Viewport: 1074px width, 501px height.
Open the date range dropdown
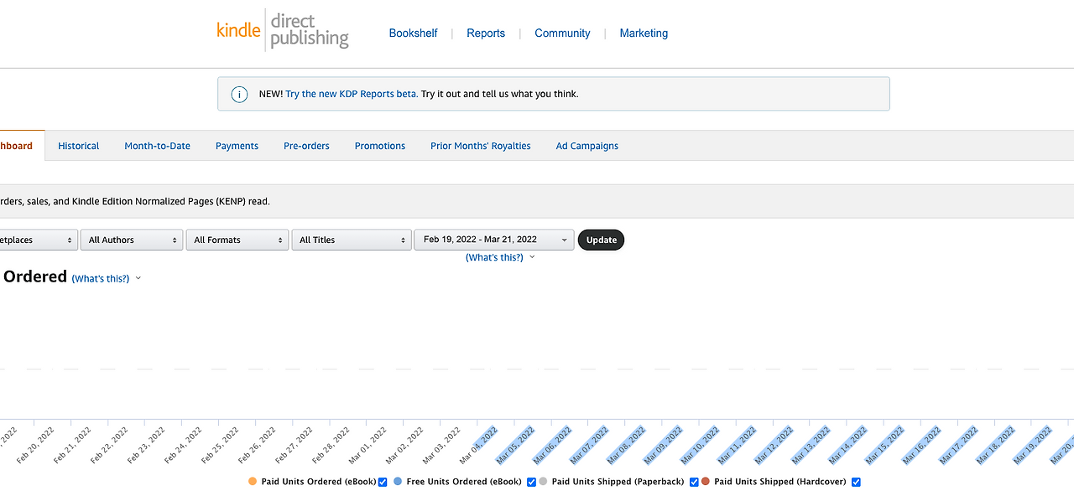click(x=494, y=240)
